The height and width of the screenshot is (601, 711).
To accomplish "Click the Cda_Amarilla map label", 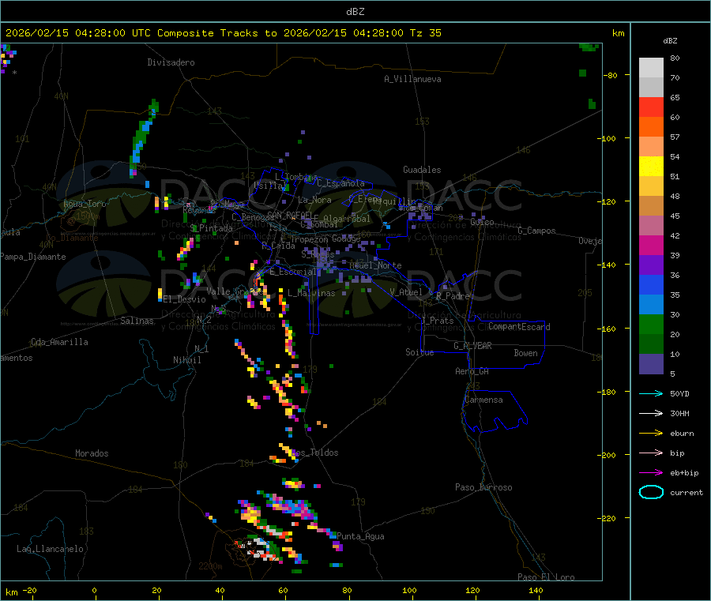I will (59, 342).
